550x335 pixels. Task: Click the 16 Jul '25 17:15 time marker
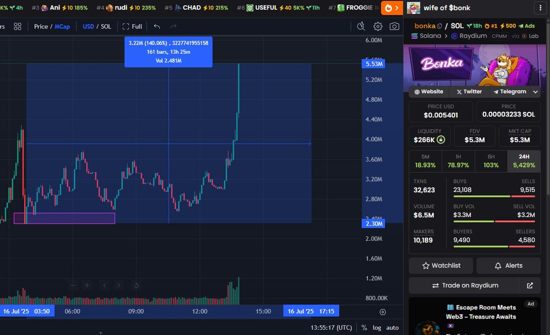pyautogui.click(x=311, y=312)
